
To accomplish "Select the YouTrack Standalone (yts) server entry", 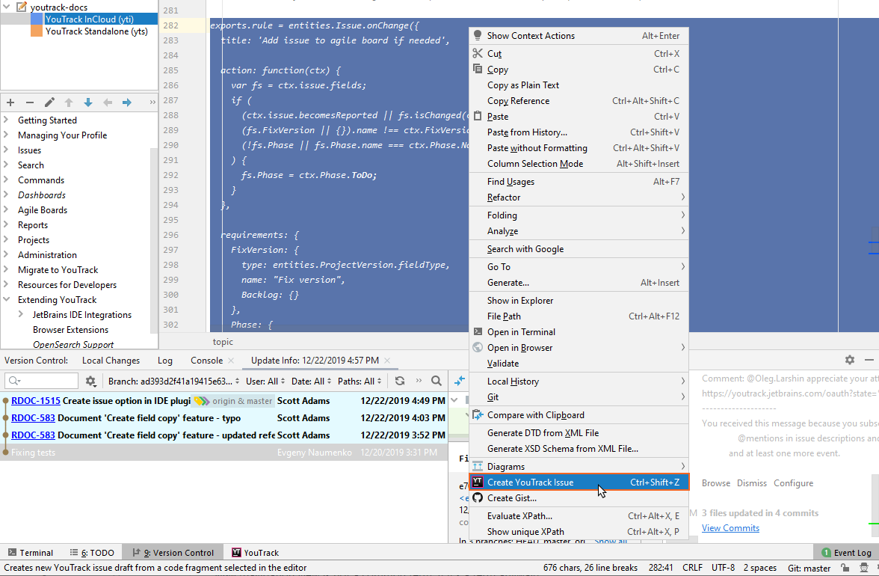I will [93, 32].
